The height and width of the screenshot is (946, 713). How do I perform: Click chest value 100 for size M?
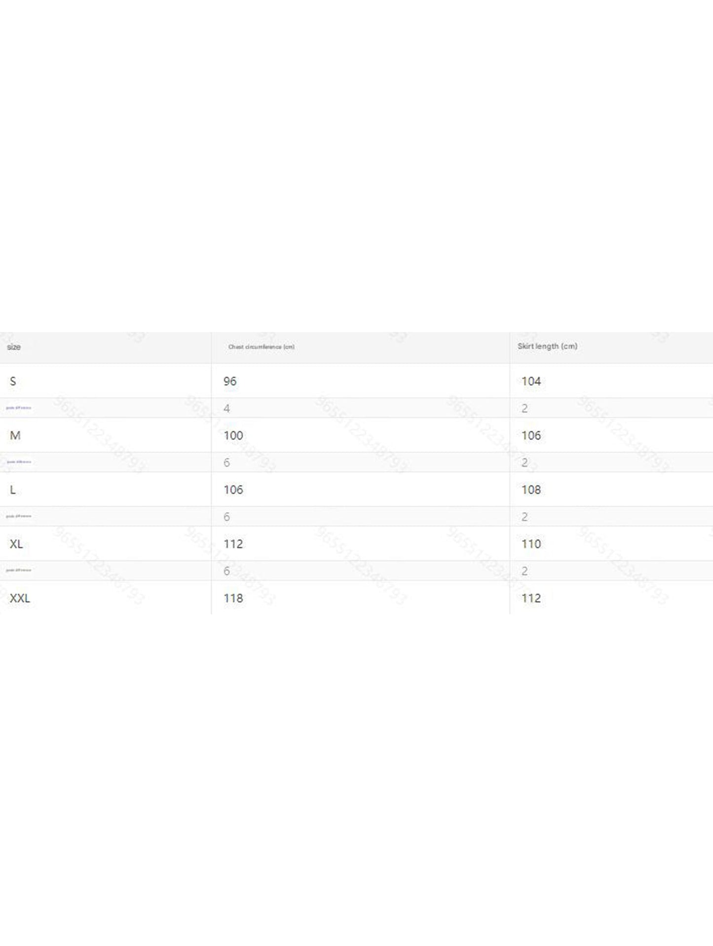click(233, 435)
